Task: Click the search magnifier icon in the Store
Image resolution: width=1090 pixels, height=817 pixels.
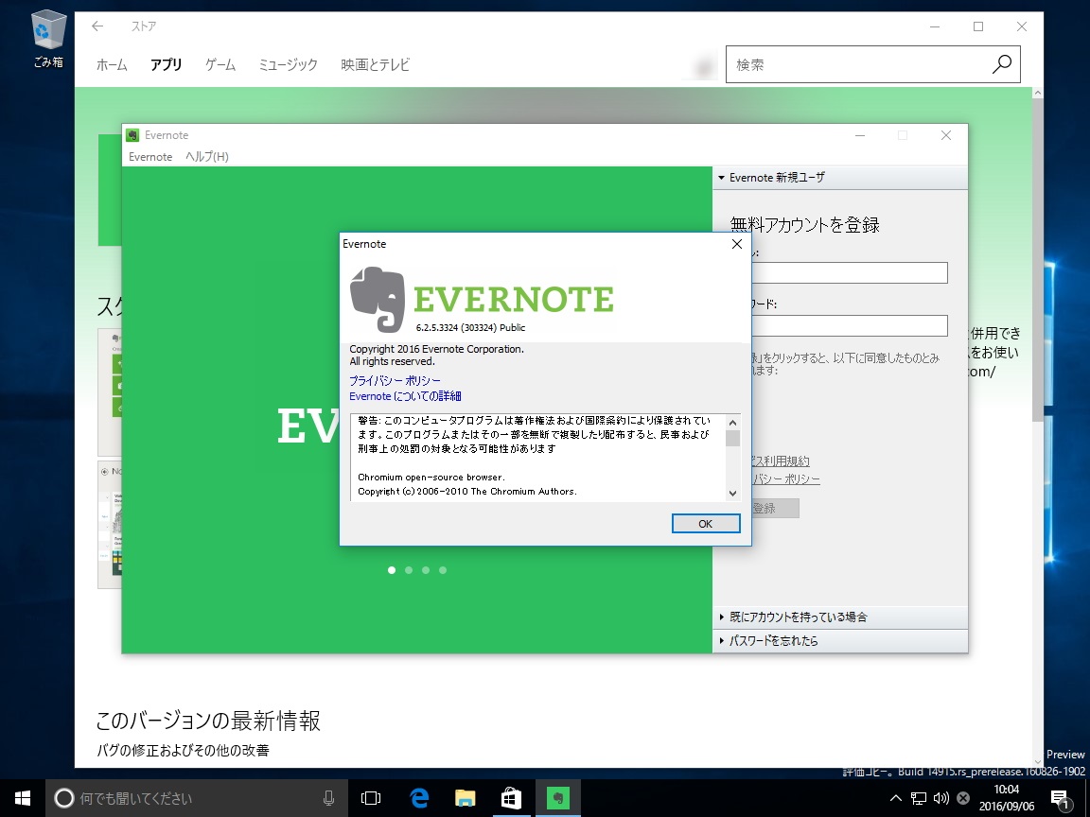Action: [1001, 64]
